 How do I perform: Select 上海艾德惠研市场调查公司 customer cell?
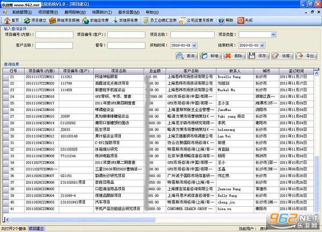(191, 136)
